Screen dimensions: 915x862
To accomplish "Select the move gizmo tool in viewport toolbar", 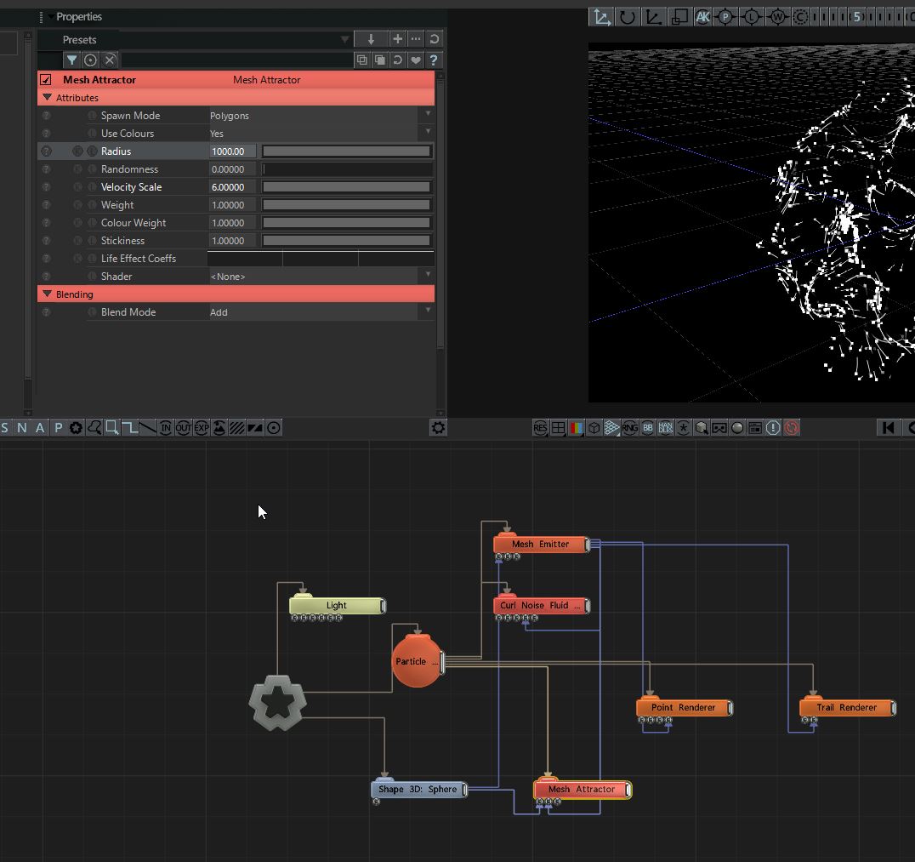I will [x=601, y=17].
